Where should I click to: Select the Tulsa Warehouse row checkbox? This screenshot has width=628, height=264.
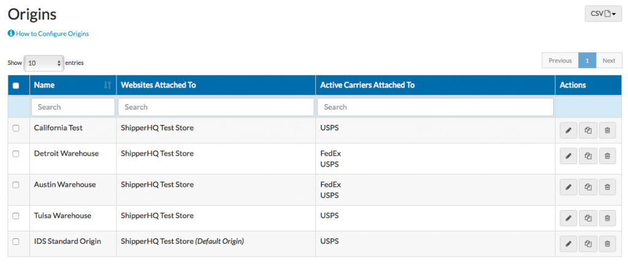coord(16,216)
